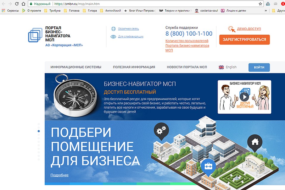Open the Английский bookmarks folder
285x190 pixels.
pyautogui.click(x=111, y=11)
